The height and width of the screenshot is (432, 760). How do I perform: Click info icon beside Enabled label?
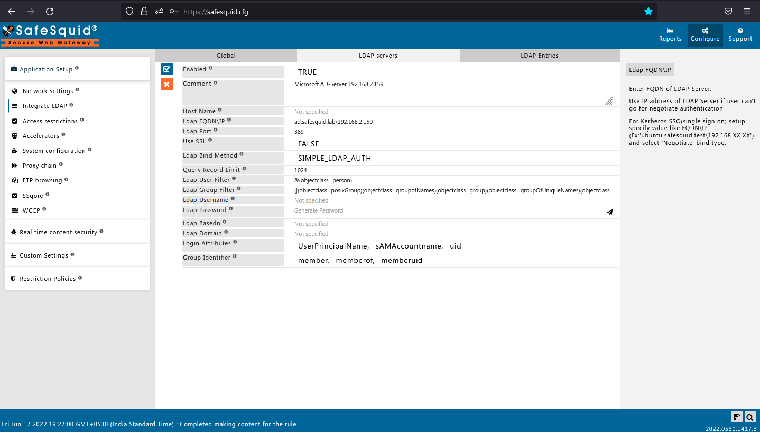211,68
